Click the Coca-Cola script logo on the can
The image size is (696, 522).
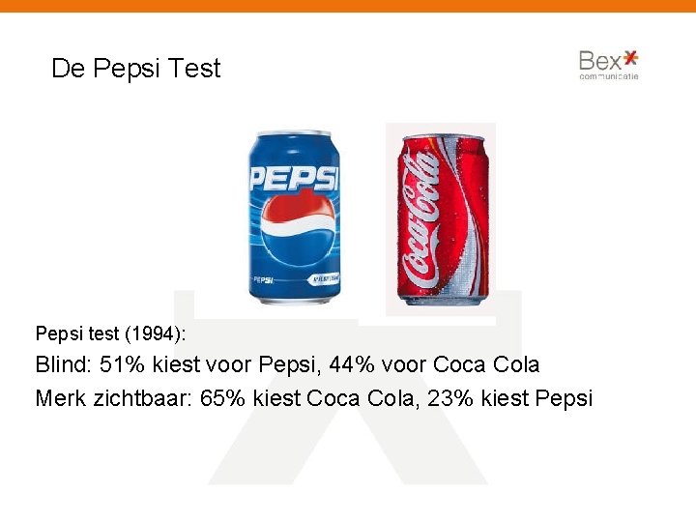coord(422,220)
